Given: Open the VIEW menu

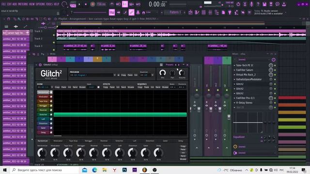Looking at the screenshot, I should tap(31, 4).
